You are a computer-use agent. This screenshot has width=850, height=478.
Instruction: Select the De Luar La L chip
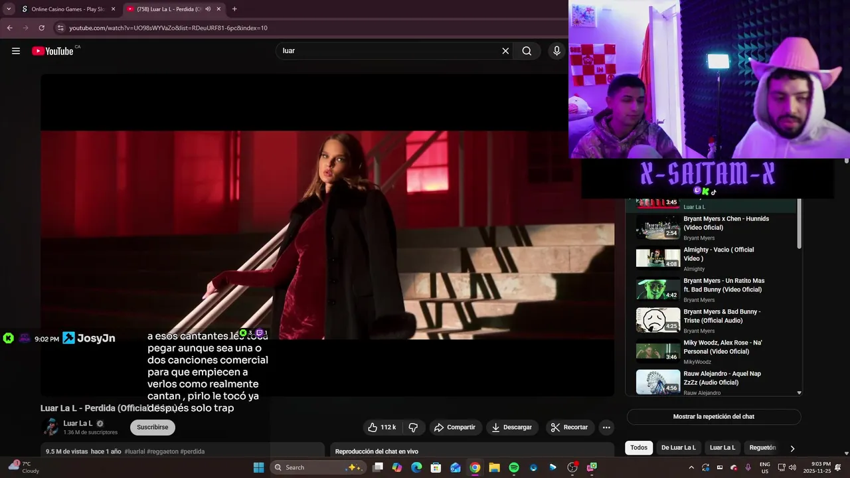(x=679, y=448)
